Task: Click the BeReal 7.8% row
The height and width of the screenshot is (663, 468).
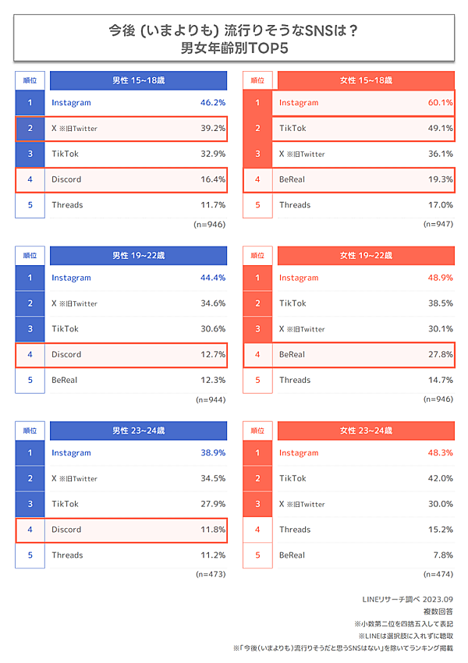Action: 366,555
